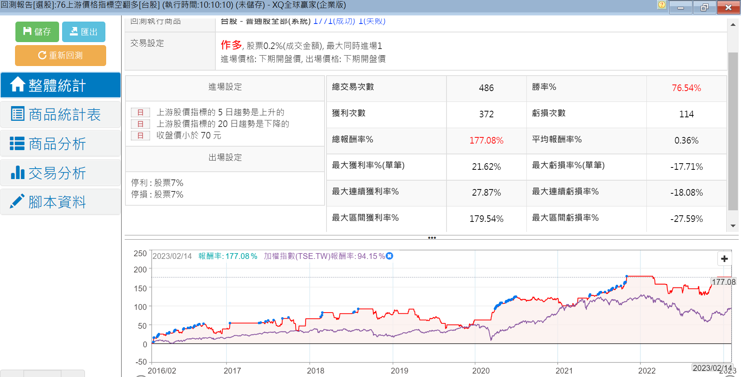Viewport: 741px width, 377px height.
Task: Open 交易分析 trade analysis
Action: pos(61,173)
